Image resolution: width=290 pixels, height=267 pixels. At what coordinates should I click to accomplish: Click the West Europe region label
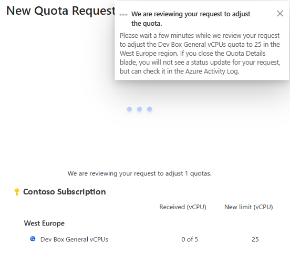click(x=44, y=223)
